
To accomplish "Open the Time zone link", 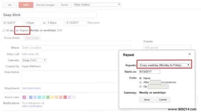I will point(93,23).
